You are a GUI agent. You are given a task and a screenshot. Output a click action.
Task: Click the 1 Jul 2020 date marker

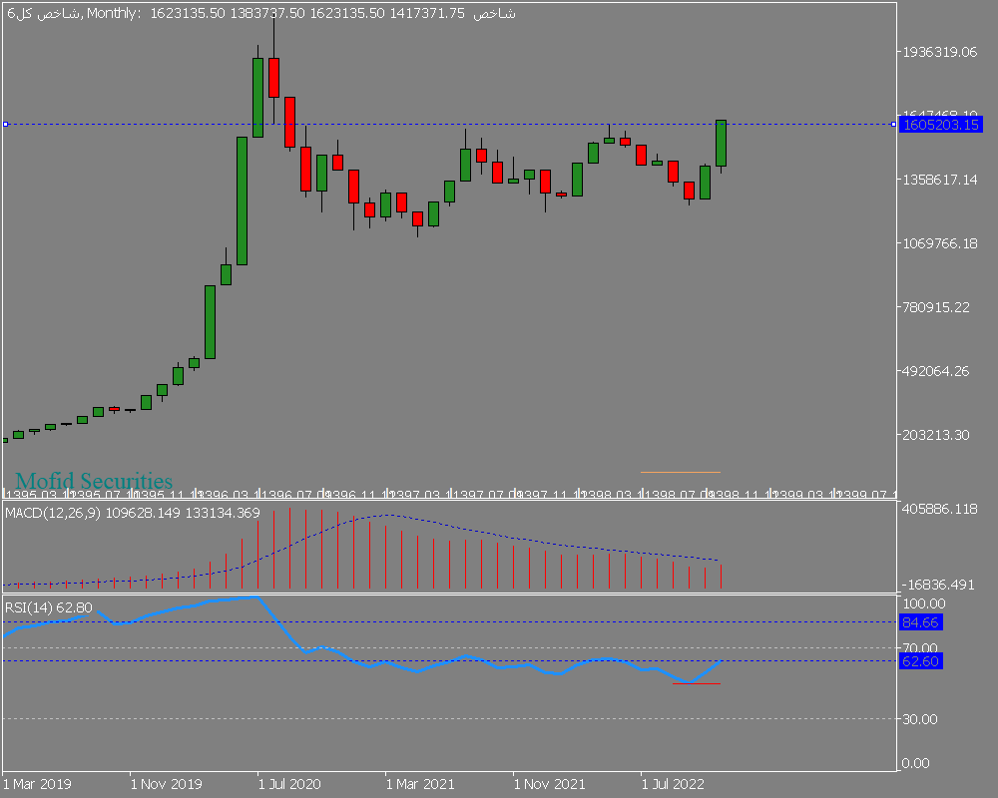pyautogui.click(x=288, y=784)
